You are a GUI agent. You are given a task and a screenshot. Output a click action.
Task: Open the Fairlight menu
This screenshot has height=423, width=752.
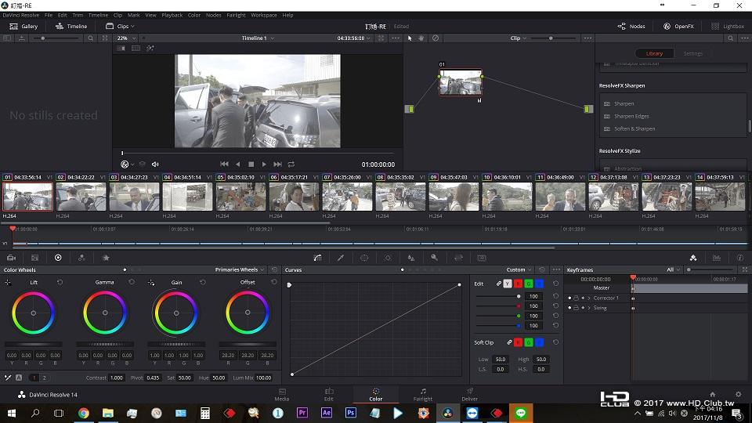tap(235, 15)
